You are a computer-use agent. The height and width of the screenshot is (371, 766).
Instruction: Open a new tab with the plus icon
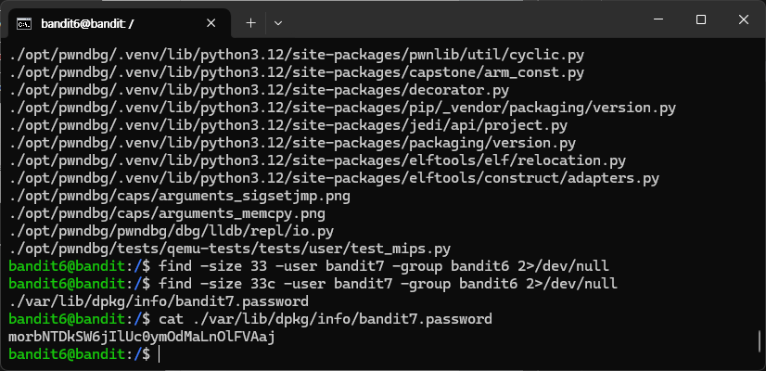pyautogui.click(x=250, y=23)
